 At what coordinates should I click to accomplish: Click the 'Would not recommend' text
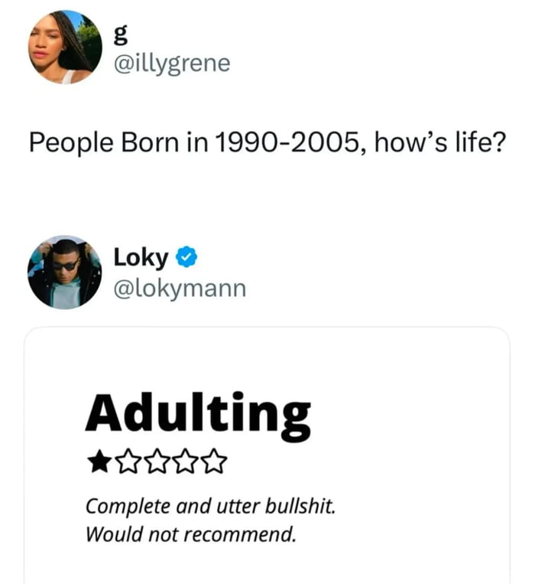click(x=190, y=533)
